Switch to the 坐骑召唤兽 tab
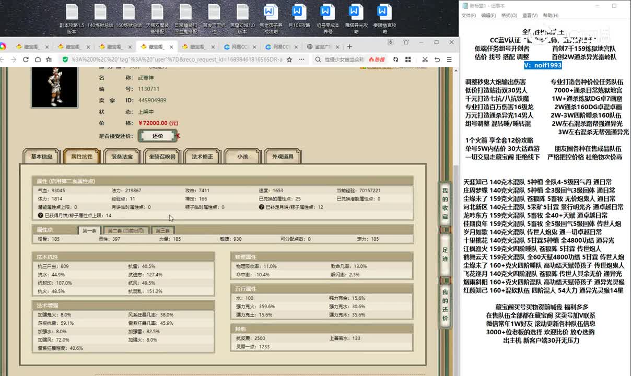631x376 pixels. 162,156
